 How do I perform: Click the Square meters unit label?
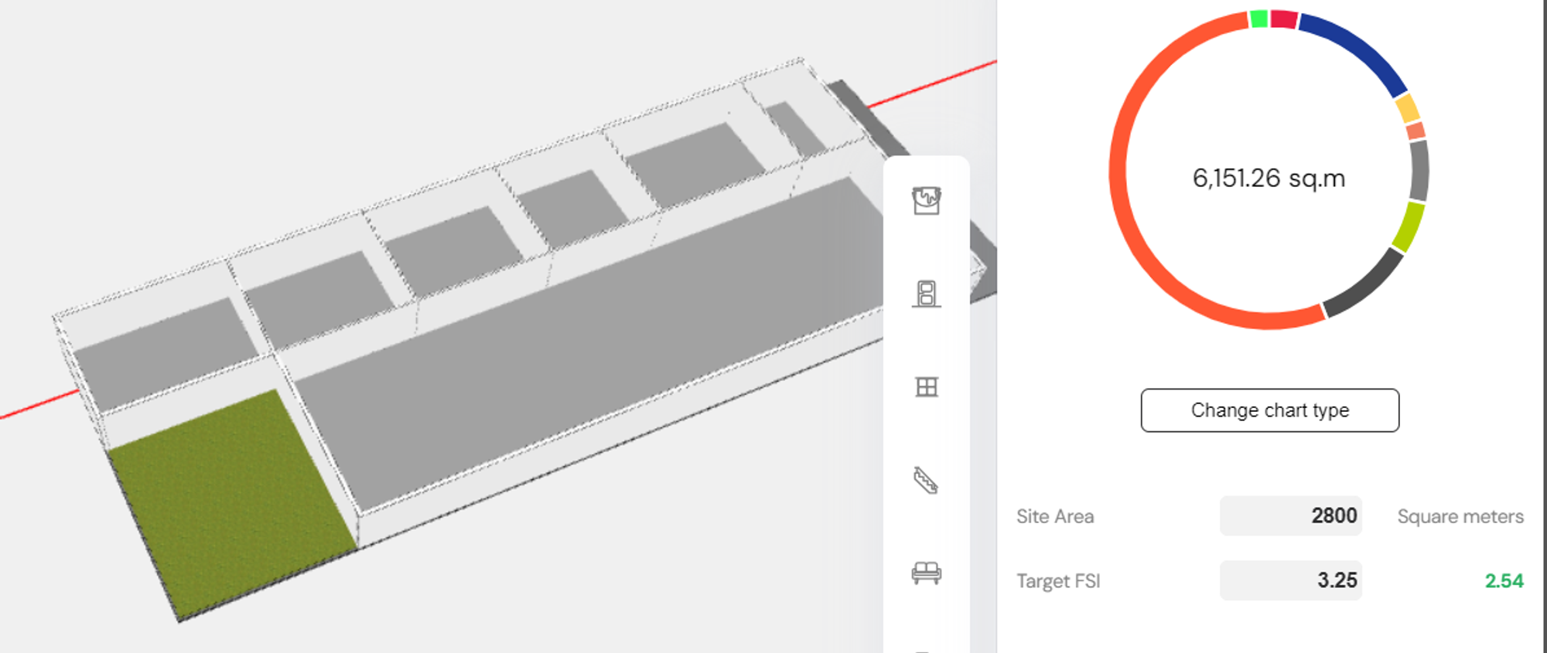click(1460, 516)
